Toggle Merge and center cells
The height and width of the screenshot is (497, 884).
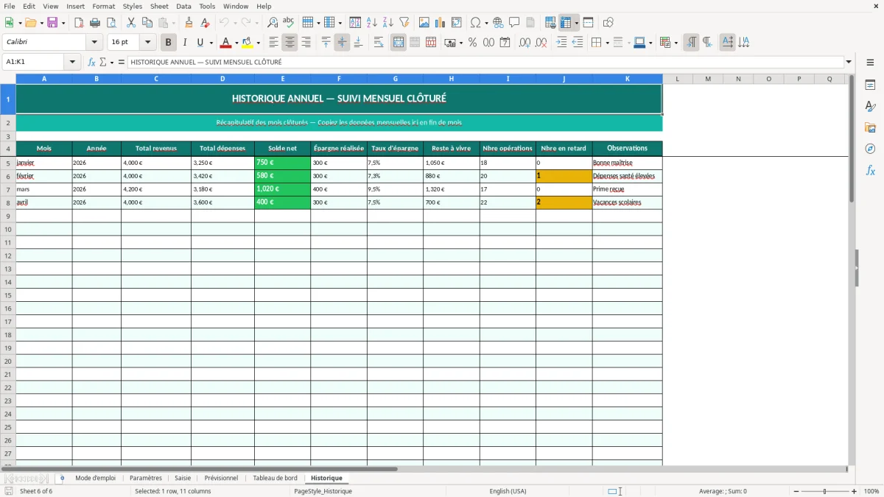point(399,43)
